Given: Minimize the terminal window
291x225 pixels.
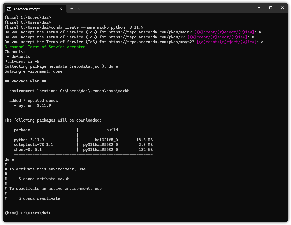Looking at the screenshot, I should point(259,8).
